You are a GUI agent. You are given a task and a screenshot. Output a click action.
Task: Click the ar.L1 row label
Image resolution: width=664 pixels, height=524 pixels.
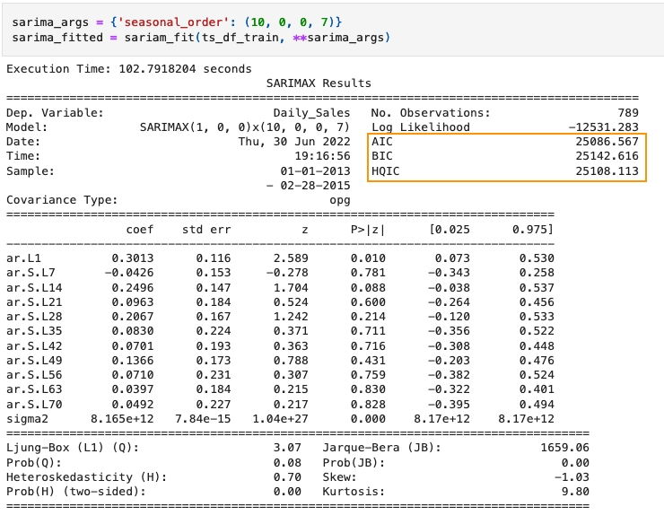(24, 258)
